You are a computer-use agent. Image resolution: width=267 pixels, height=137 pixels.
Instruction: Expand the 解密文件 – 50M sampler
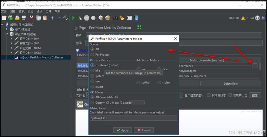(11, 43)
